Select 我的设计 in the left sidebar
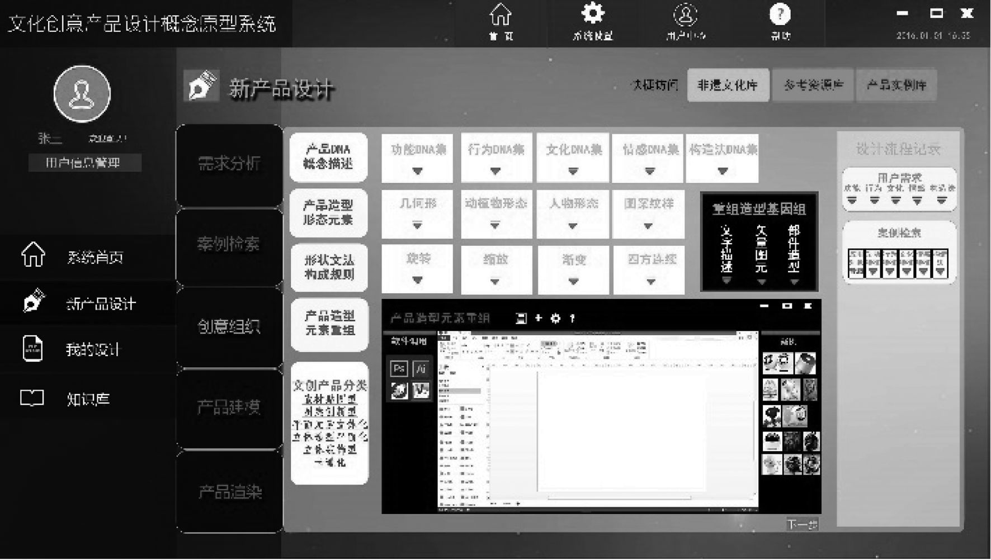 click(x=92, y=349)
